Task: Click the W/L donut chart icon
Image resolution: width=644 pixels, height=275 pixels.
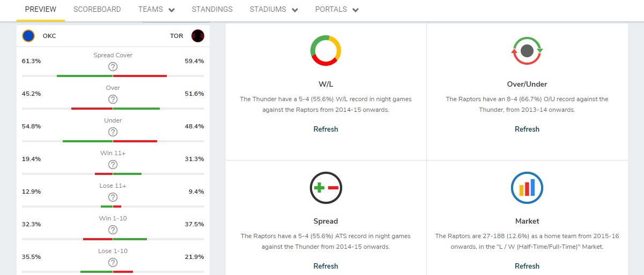Action: [x=325, y=51]
